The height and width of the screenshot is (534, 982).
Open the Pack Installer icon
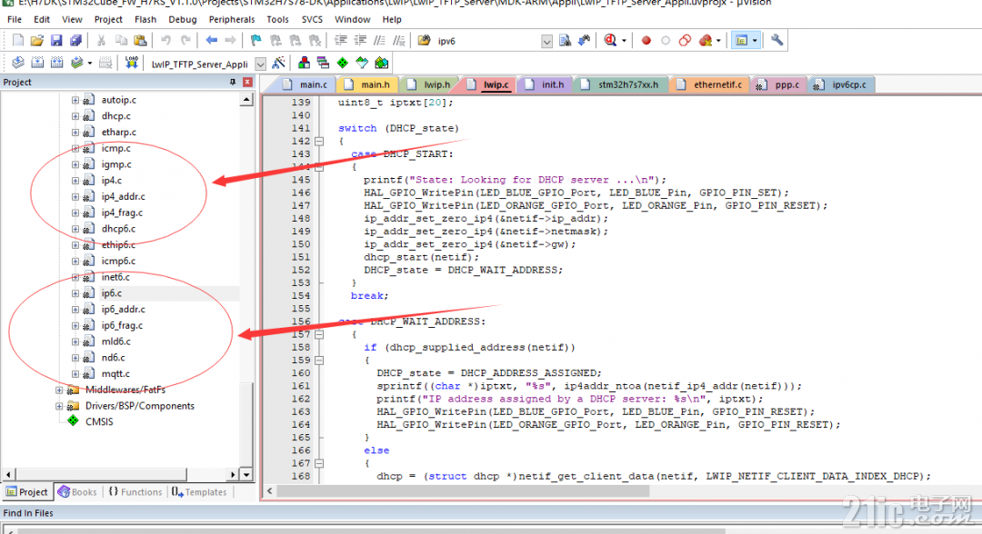(x=381, y=63)
